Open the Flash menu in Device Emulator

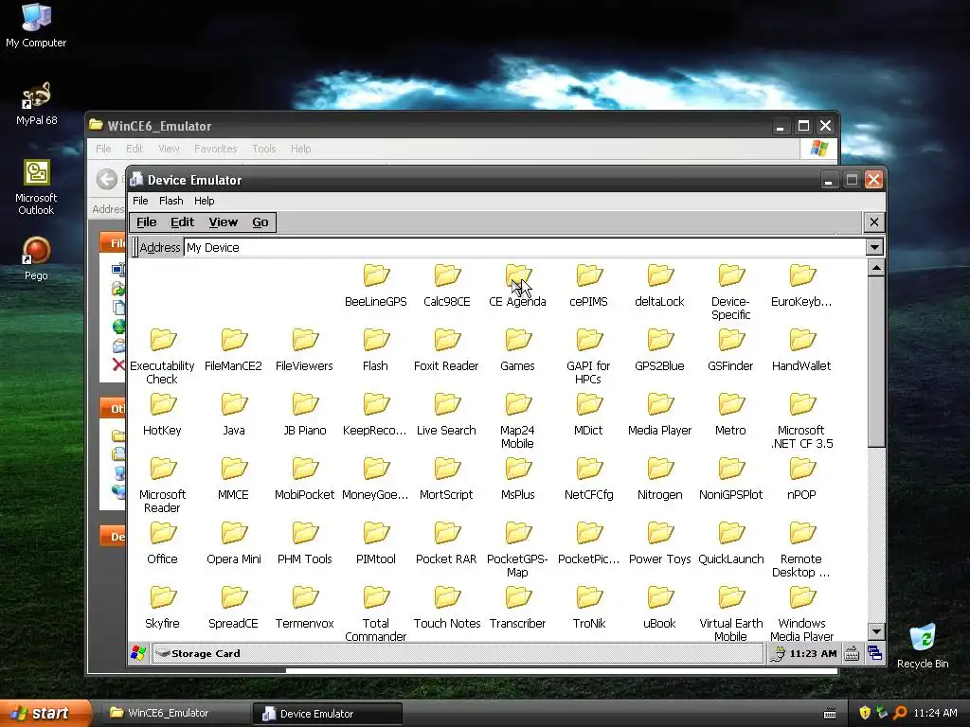(171, 201)
